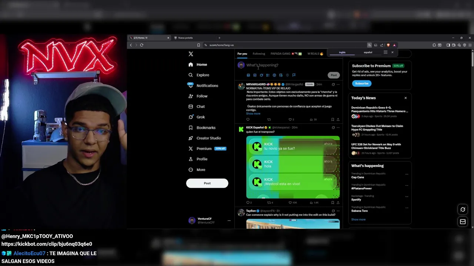474x266 pixels.
Task: Open Chat from the X sidebar
Action: pos(197,106)
